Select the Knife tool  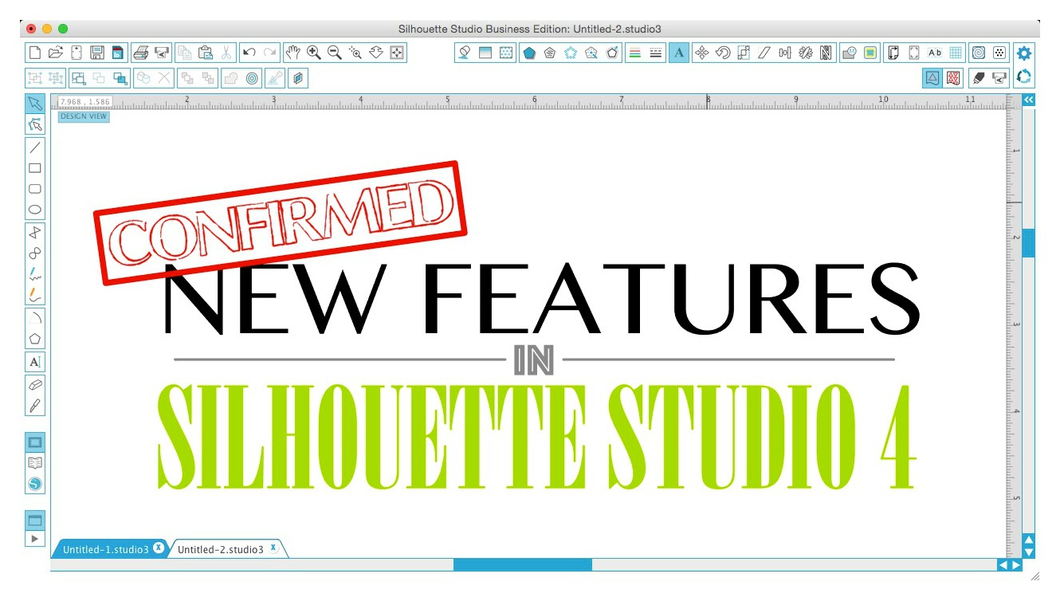coord(35,405)
